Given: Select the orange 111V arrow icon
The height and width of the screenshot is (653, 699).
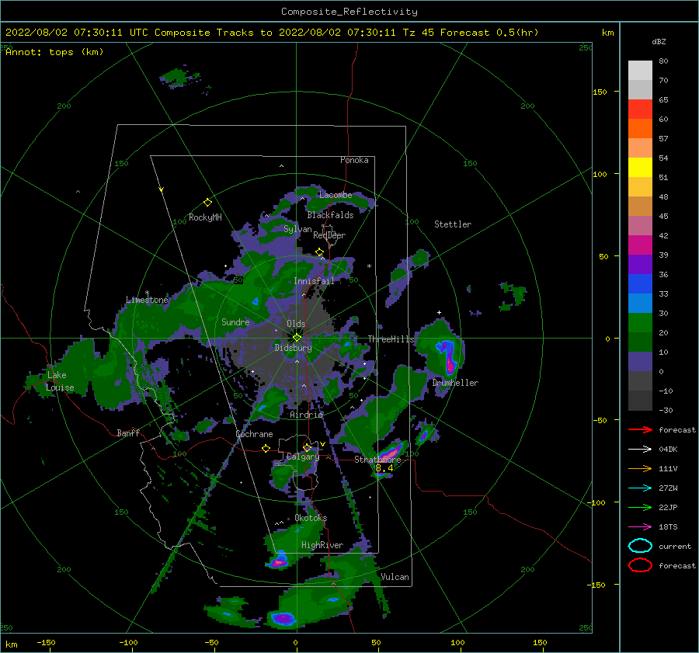Looking at the screenshot, I should point(640,468).
